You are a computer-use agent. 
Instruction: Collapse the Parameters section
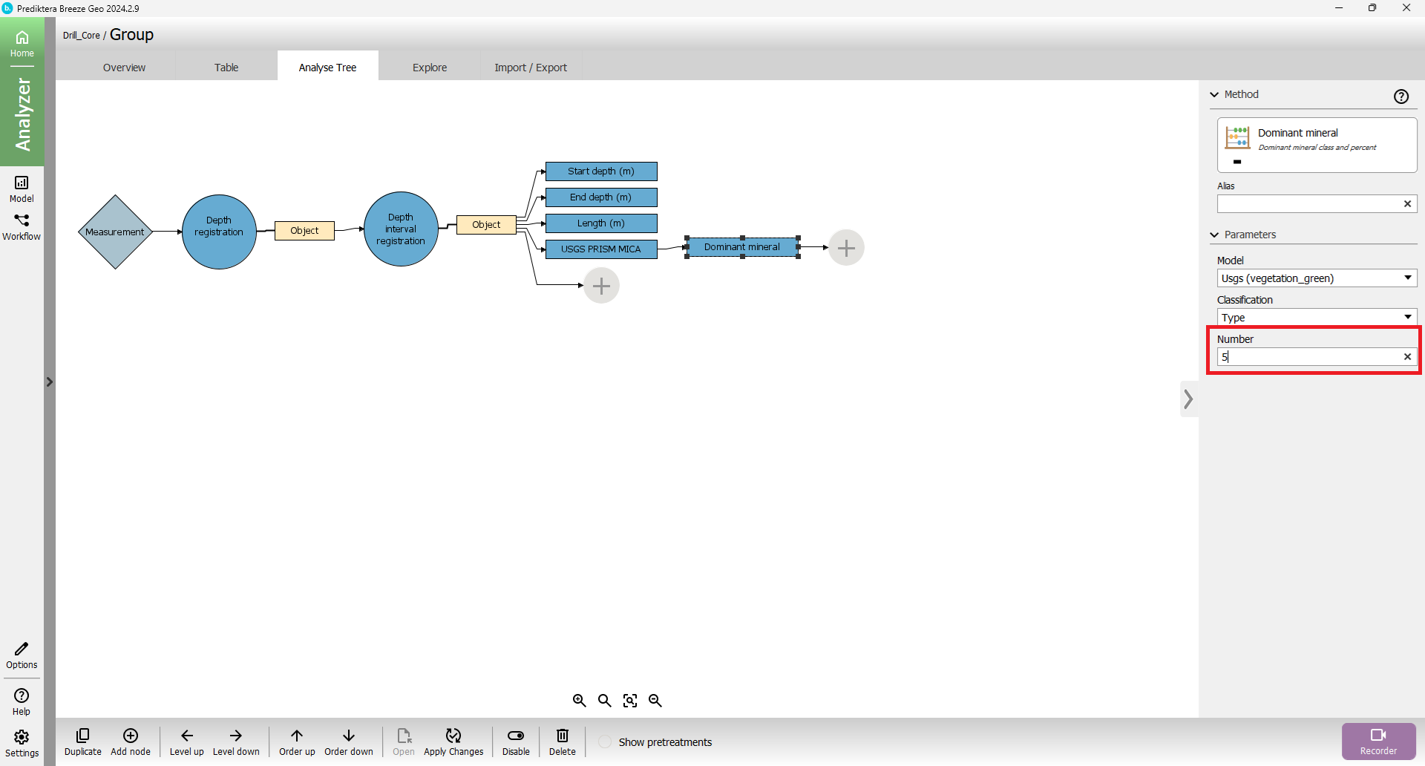[x=1215, y=235]
